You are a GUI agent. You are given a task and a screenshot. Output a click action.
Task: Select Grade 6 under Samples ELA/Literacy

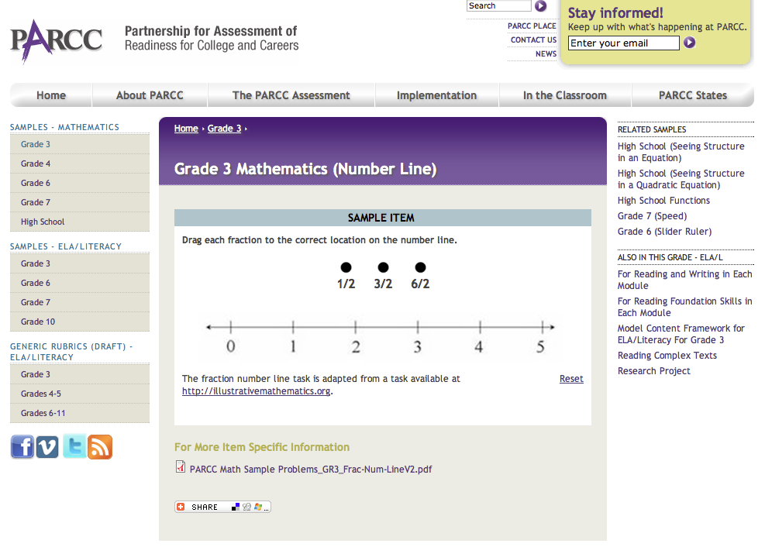pyautogui.click(x=80, y=284)
